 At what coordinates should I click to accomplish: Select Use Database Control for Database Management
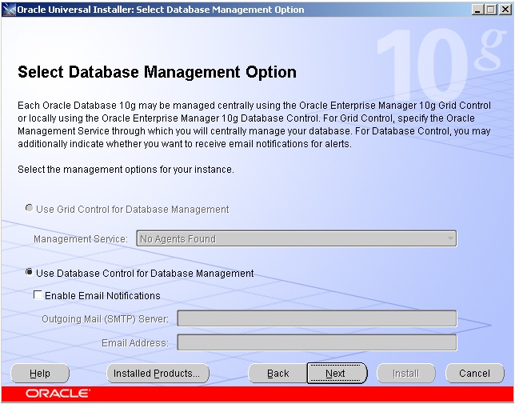point(30,273)
